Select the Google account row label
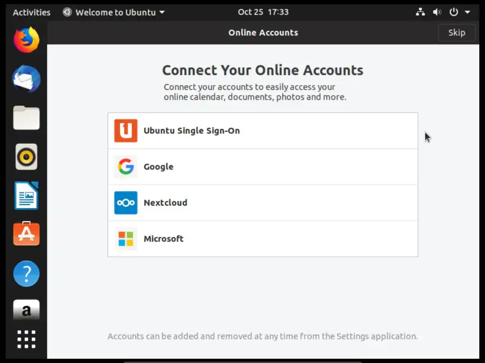 pyautogui.click(x=158, y=167)
